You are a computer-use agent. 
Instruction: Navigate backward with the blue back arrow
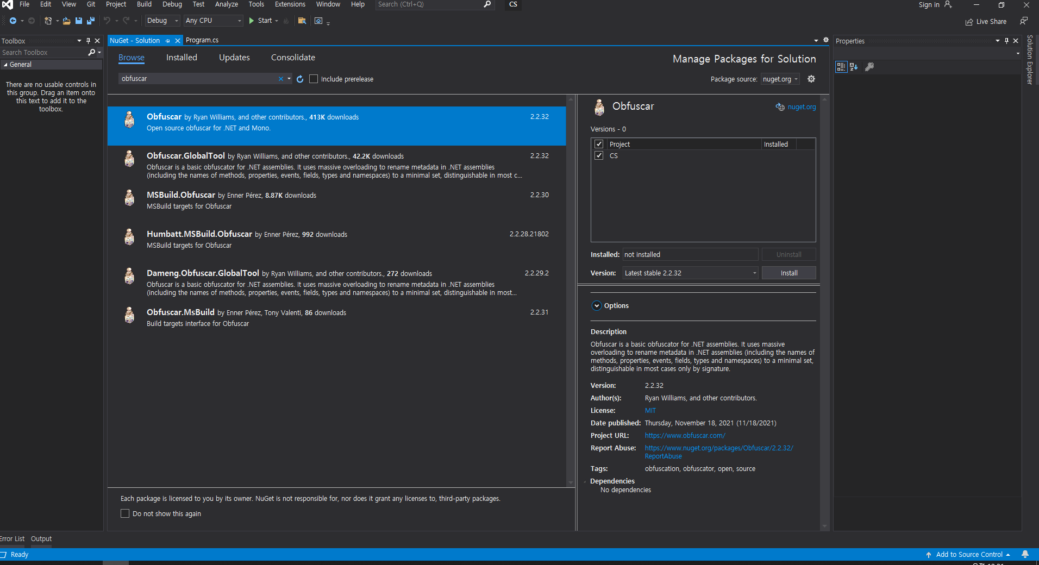pos(12,21)
